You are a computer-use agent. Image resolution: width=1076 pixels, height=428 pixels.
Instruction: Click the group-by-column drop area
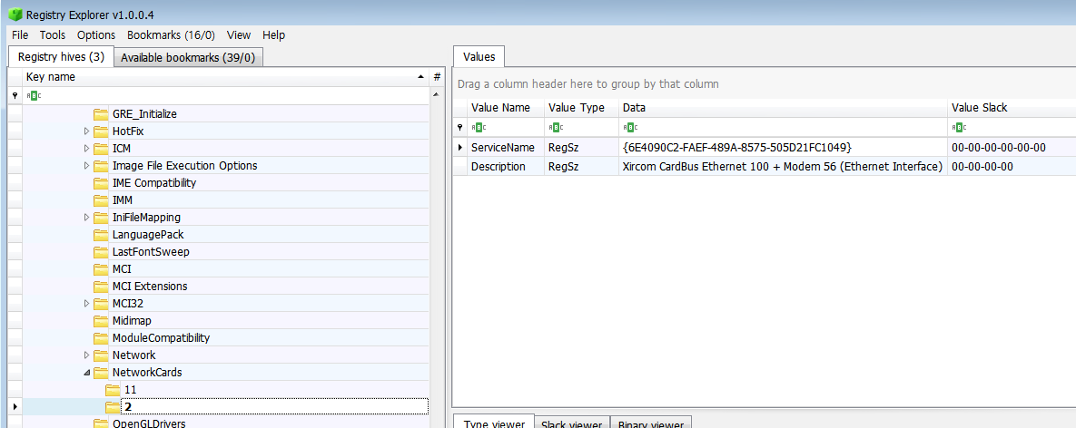pyautogui.click(x=764, y=84)
